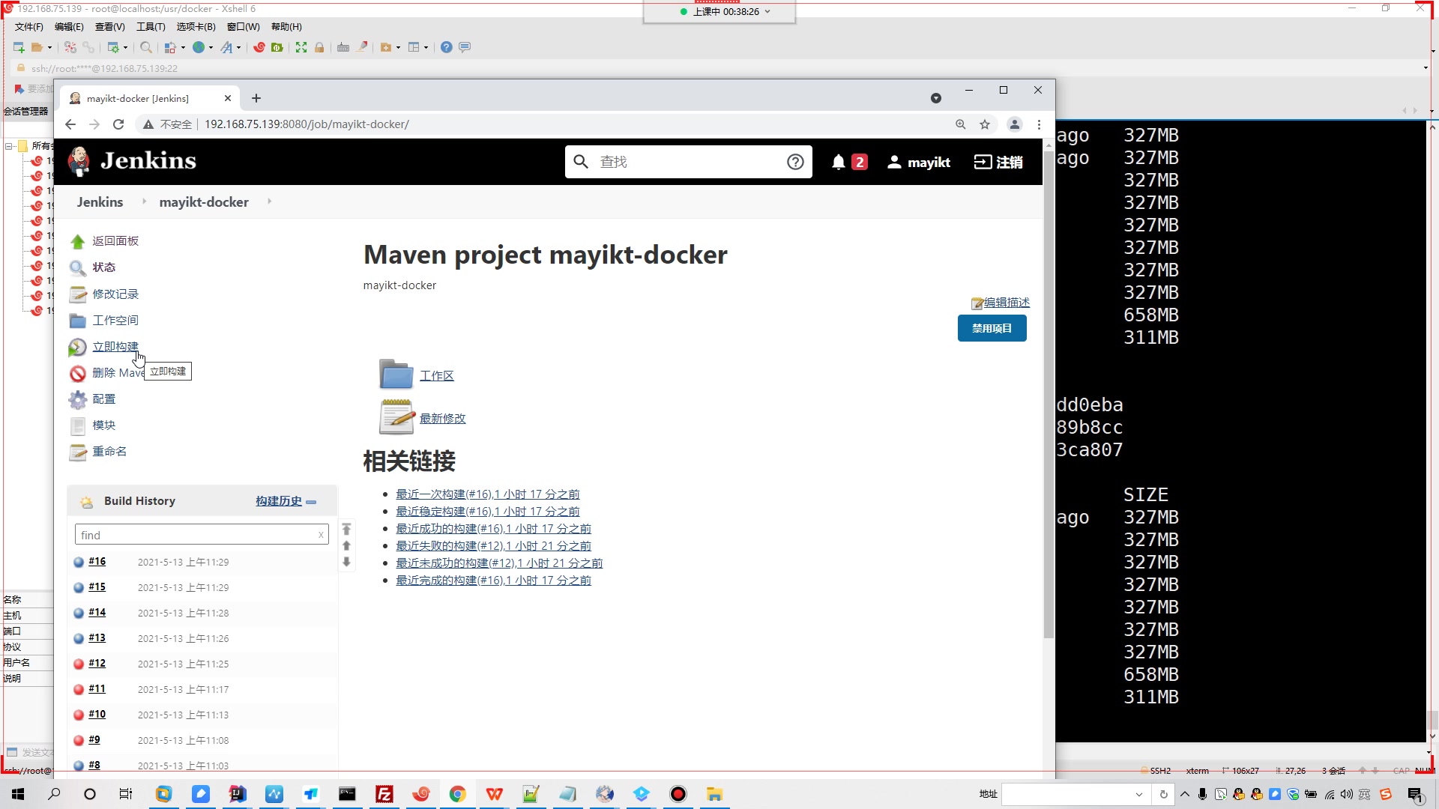The height and width of the screenshot is (809, 1439).
Task: Open the 最近失败的构建(#12) link
Action: [x=493, y=546]
